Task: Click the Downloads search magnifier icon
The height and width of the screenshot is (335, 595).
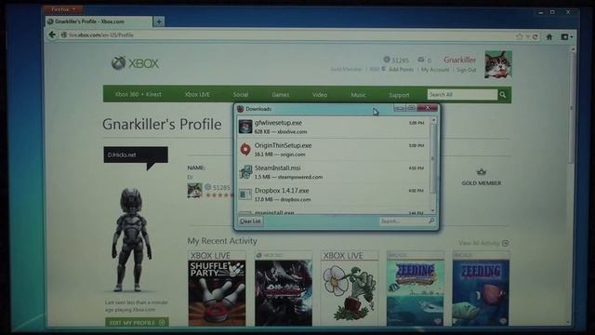Action: pyautogui.click(x=431, y=221)
